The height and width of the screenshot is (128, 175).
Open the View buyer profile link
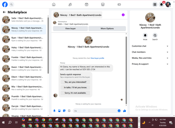pos(97,58)
